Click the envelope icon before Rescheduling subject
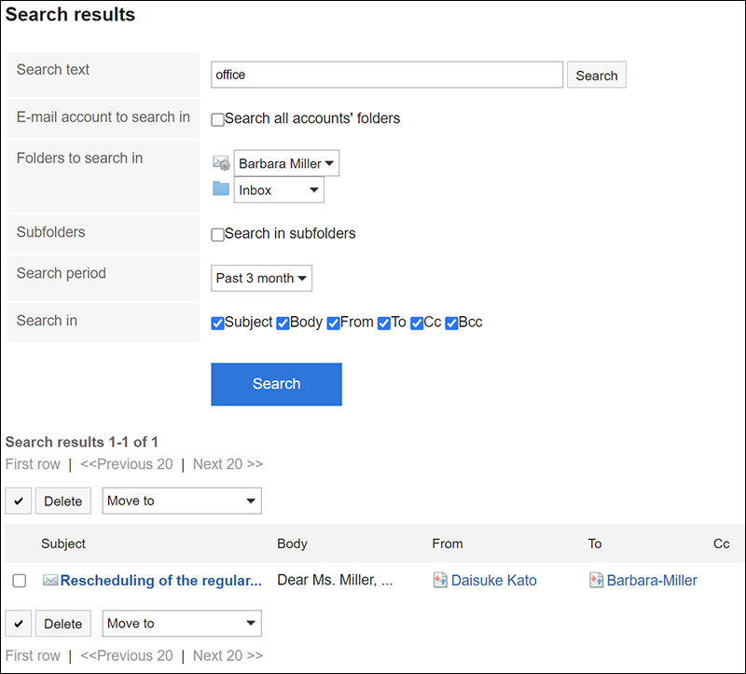Screen dimensions: 746x674 [50, 580]
